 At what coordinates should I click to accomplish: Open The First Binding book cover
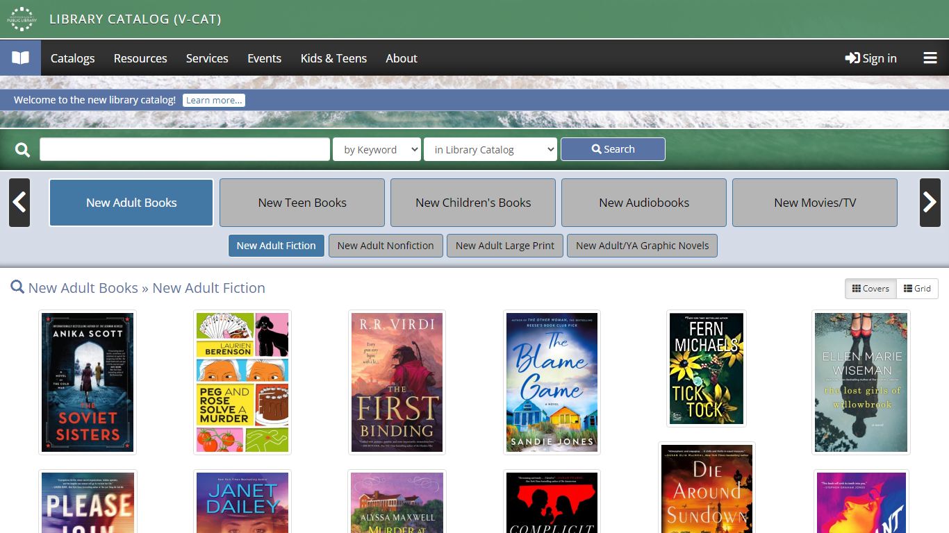397,382
